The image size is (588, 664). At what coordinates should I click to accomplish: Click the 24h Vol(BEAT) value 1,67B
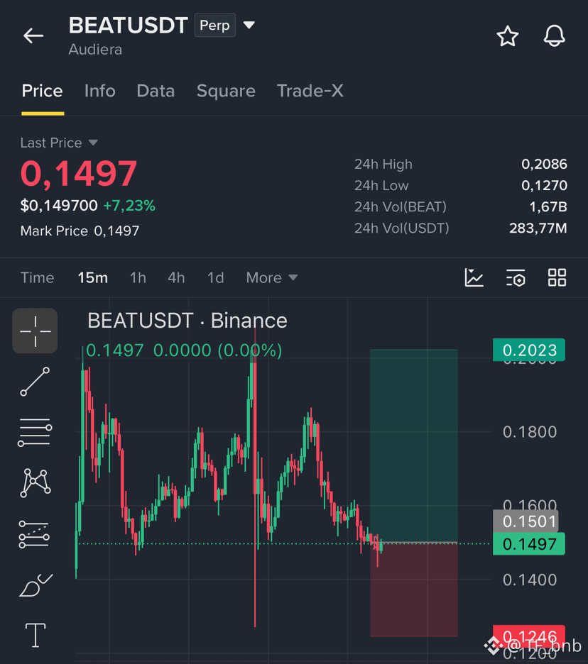[x=548, y=206]
